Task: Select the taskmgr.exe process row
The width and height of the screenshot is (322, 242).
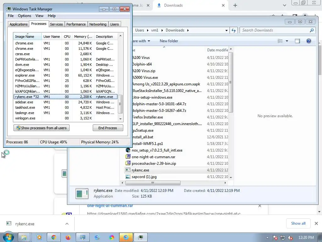Action: tap(65, 113)
